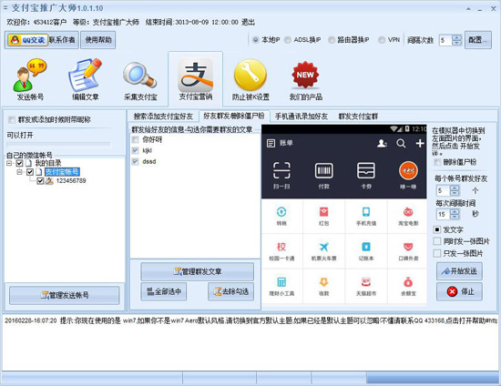The image size is (501, 386).
Task: Increase the 每个帐号群发好友 count
Action: click(x=455, y=188)
